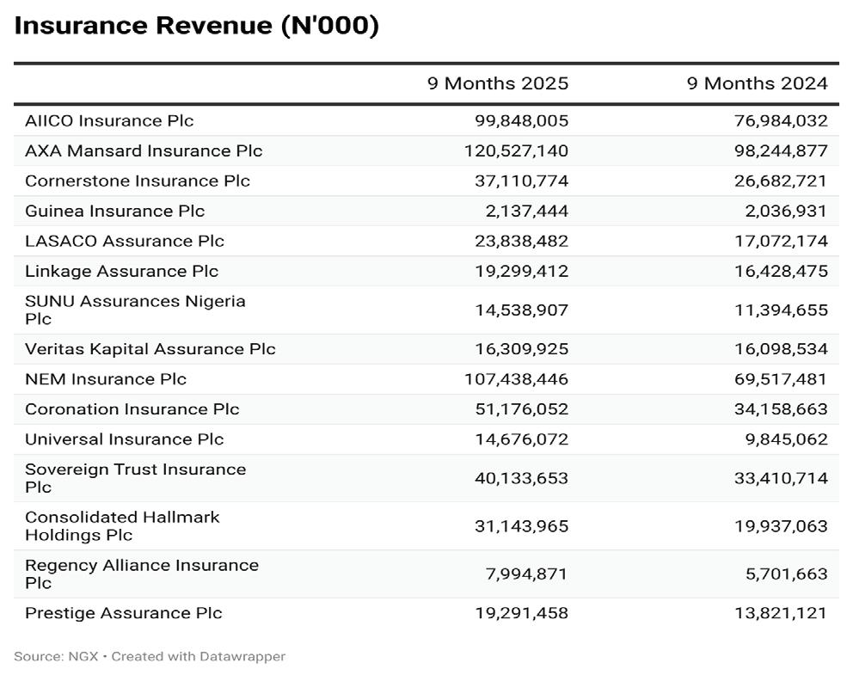The width and height of the screenshot is (853, 675).
Task: Select the AIICO Insurance Plc row label
Action: (x=109, y=120)
